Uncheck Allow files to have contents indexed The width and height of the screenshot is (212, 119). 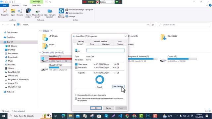76,99
